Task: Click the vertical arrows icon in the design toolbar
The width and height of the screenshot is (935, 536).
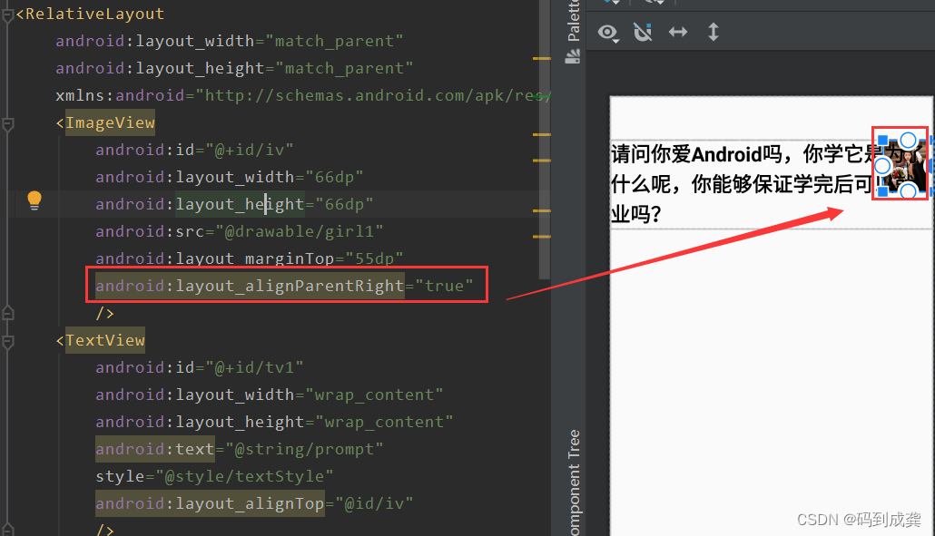Action: coord(714,31)
